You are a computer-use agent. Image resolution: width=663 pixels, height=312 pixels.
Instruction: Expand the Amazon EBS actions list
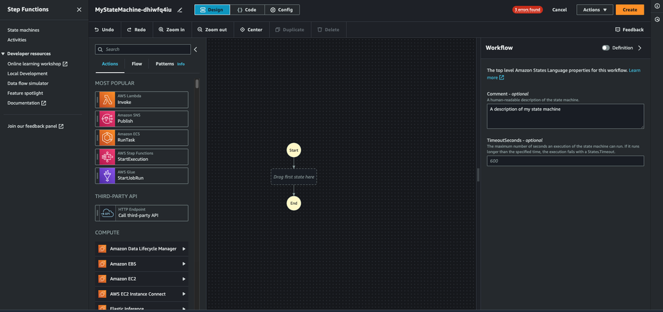pyautogui.click(x=184, y=264)
